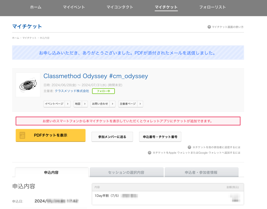Toggle the フォロー中 follow status
Screen dimensions: 267x209
coord(103,91)
